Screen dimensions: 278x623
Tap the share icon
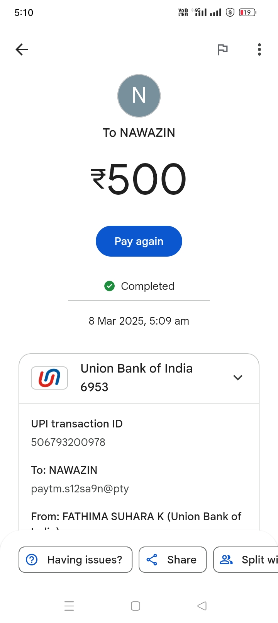(152, 560)
